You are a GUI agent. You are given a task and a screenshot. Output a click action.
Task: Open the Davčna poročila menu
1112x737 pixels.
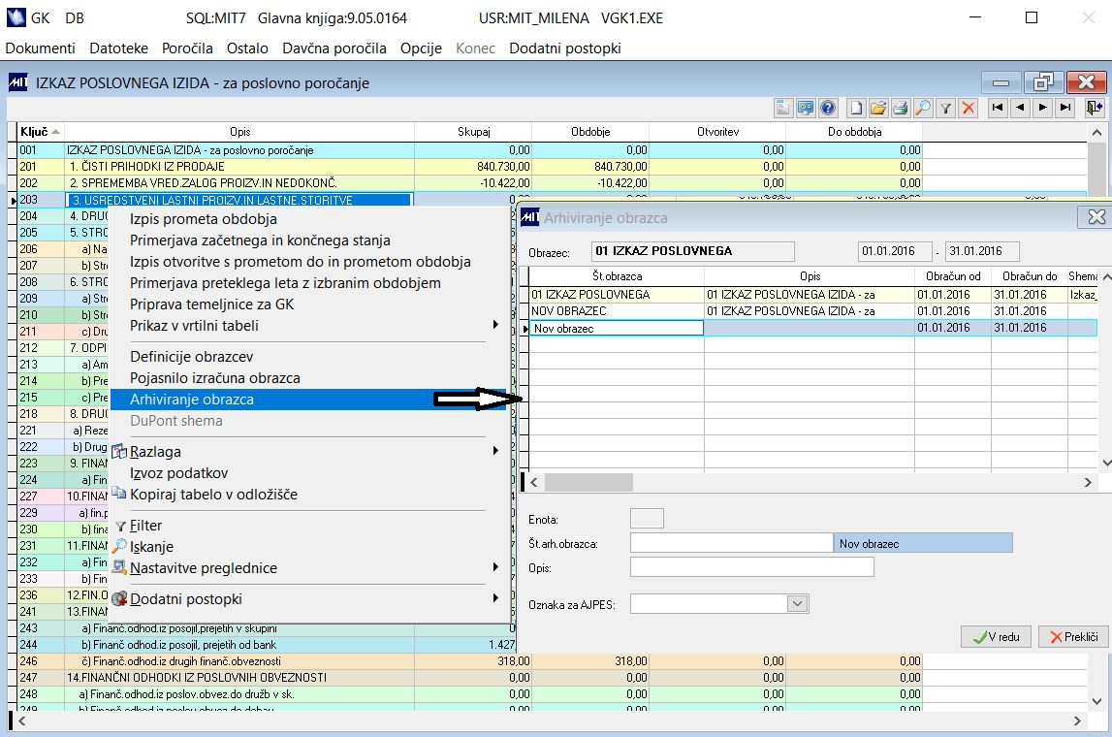334,48
